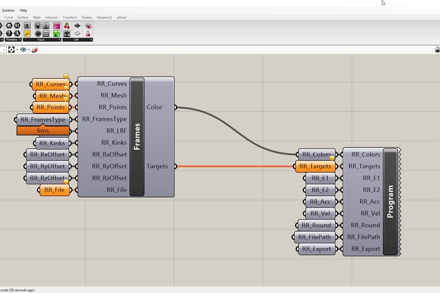The height and width of the screenshot is (293, 440).
Task: Click the orange '6ms' profiler label
Action: point(43,130)
